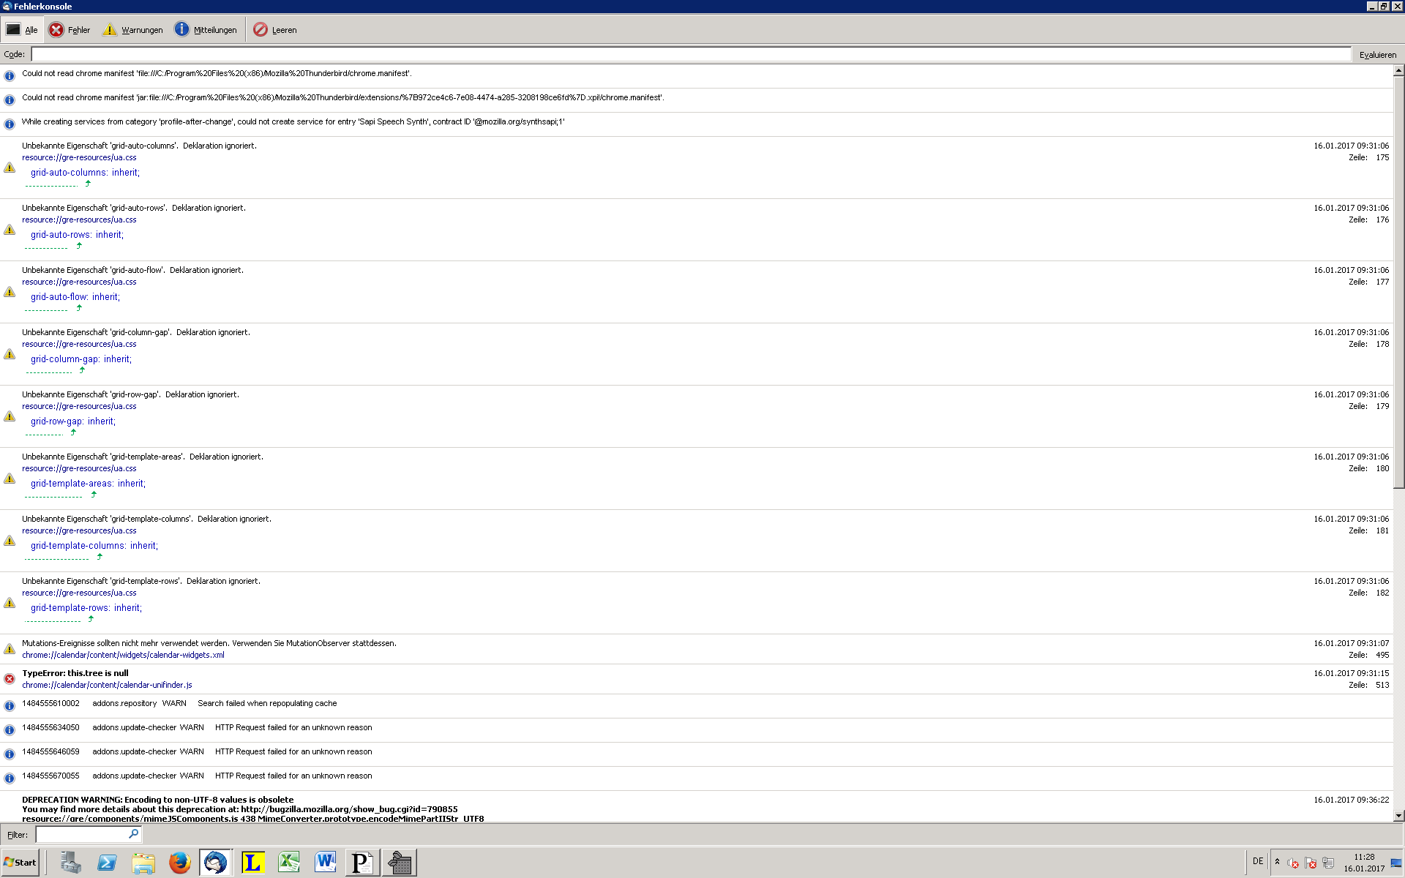Open Word from the taskbar

click(x=325, y=863)
